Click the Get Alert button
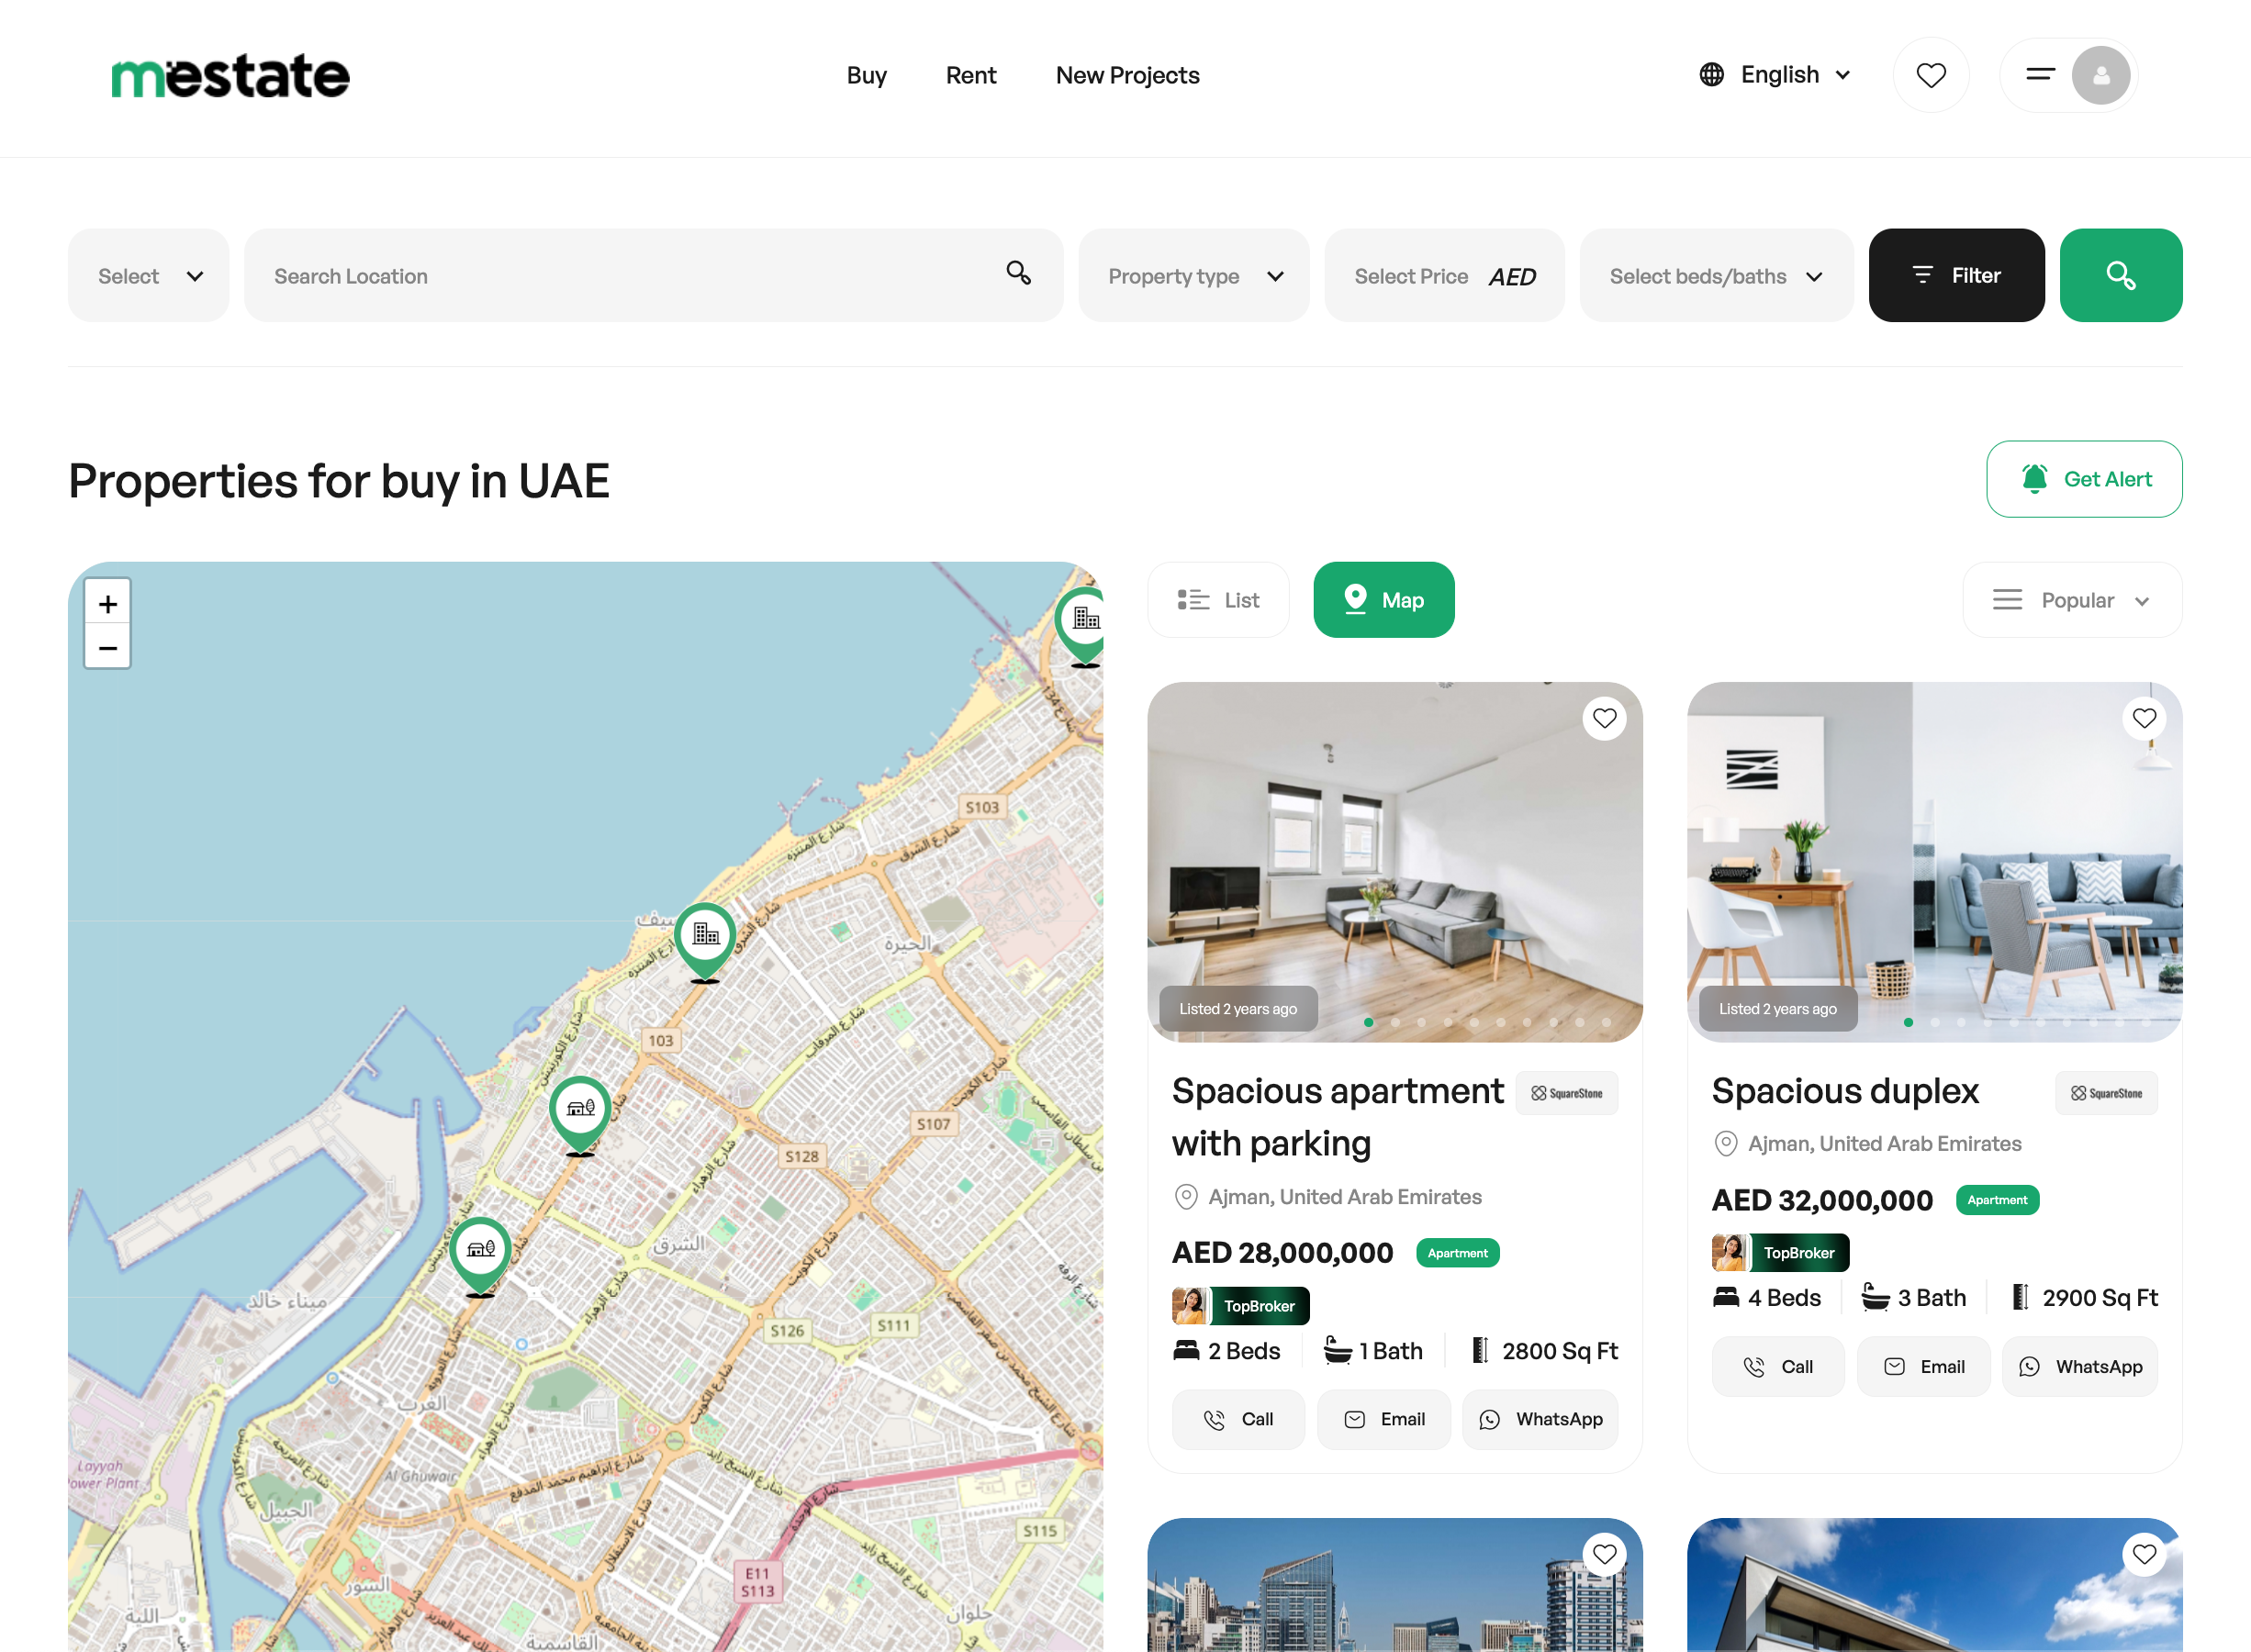This screenshot has height=1652, width=2251. point(2083,479)
